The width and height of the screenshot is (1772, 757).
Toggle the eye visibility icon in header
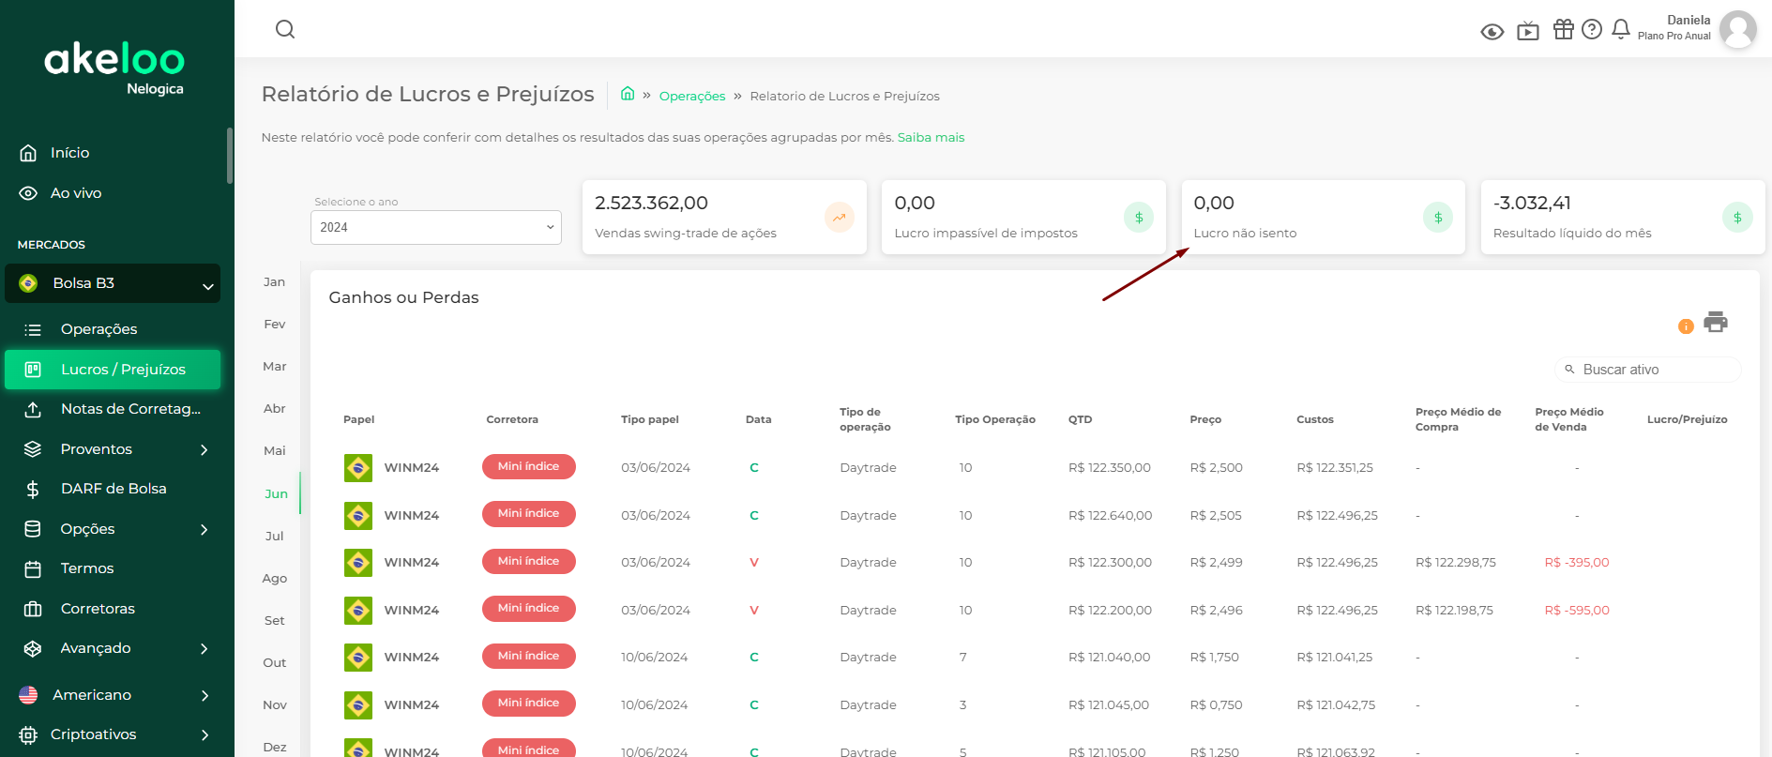[1492, 32]
